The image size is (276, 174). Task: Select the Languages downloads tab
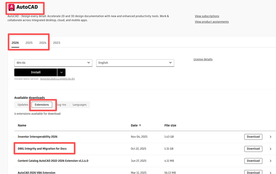pos(80,105)
